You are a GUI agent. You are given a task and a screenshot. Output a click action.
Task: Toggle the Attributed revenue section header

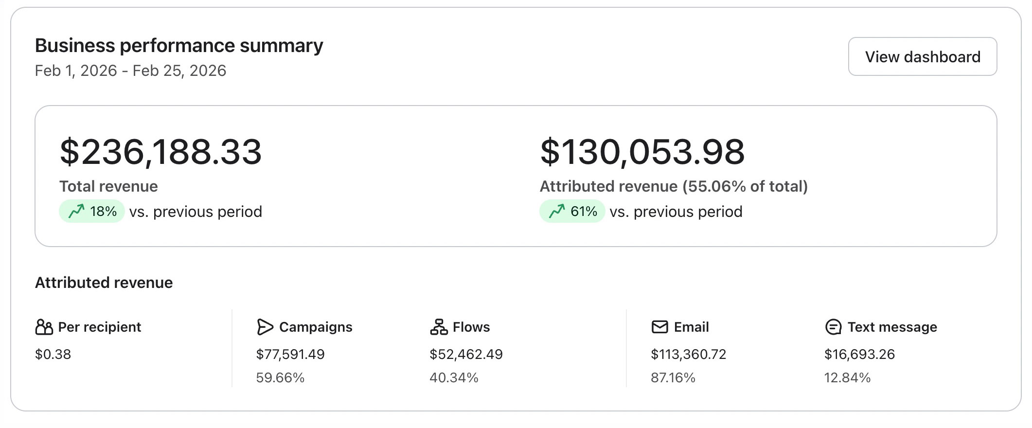[x=104, y=281]
